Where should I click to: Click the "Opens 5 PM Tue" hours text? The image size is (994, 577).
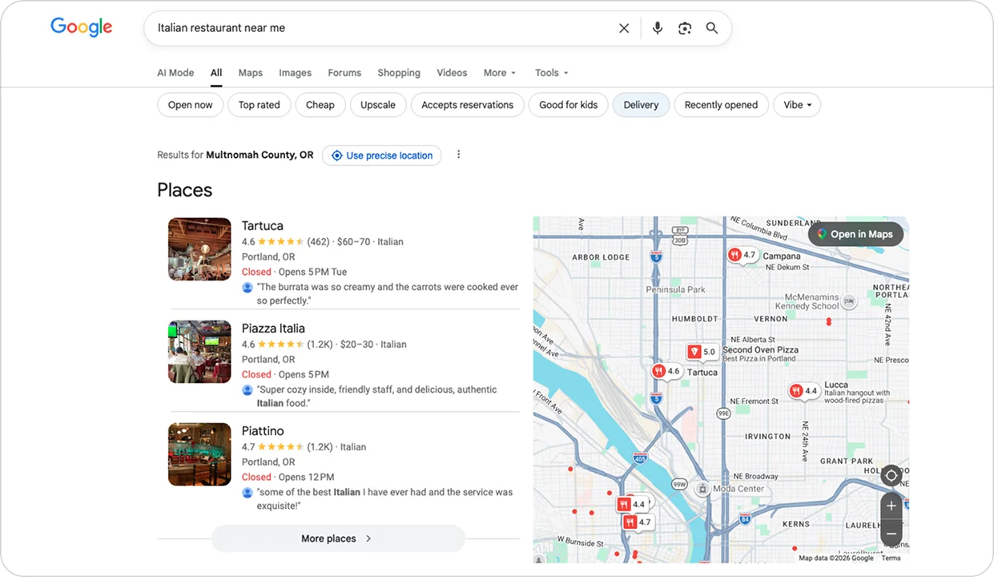click(x=312, y=272)
